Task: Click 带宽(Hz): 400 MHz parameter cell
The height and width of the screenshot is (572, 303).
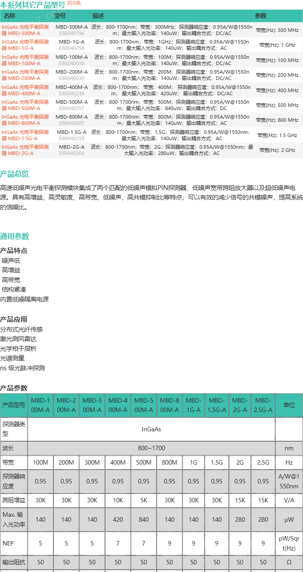Action: click(x=277, y=90)
